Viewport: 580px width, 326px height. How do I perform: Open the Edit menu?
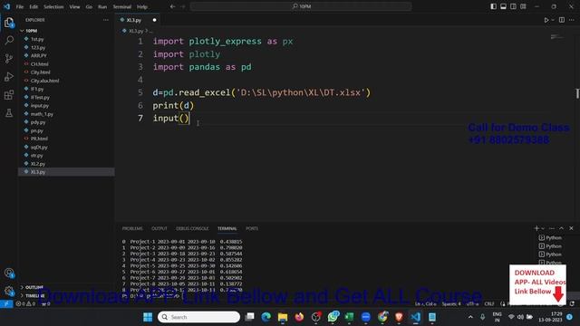[x=34, y=6]
